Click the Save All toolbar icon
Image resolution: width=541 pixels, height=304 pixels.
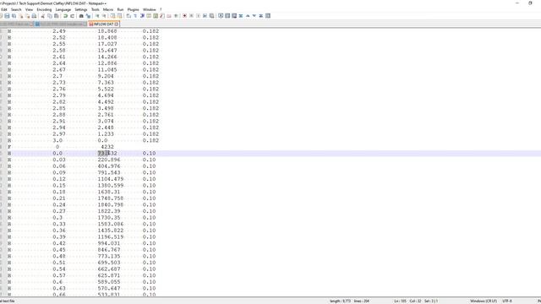14,16
